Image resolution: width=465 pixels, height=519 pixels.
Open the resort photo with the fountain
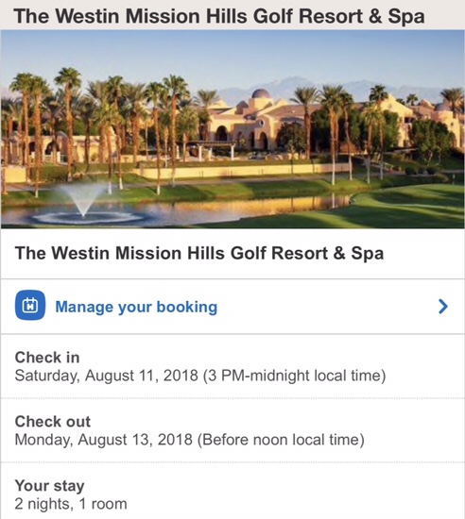click(x=232, y=129)
